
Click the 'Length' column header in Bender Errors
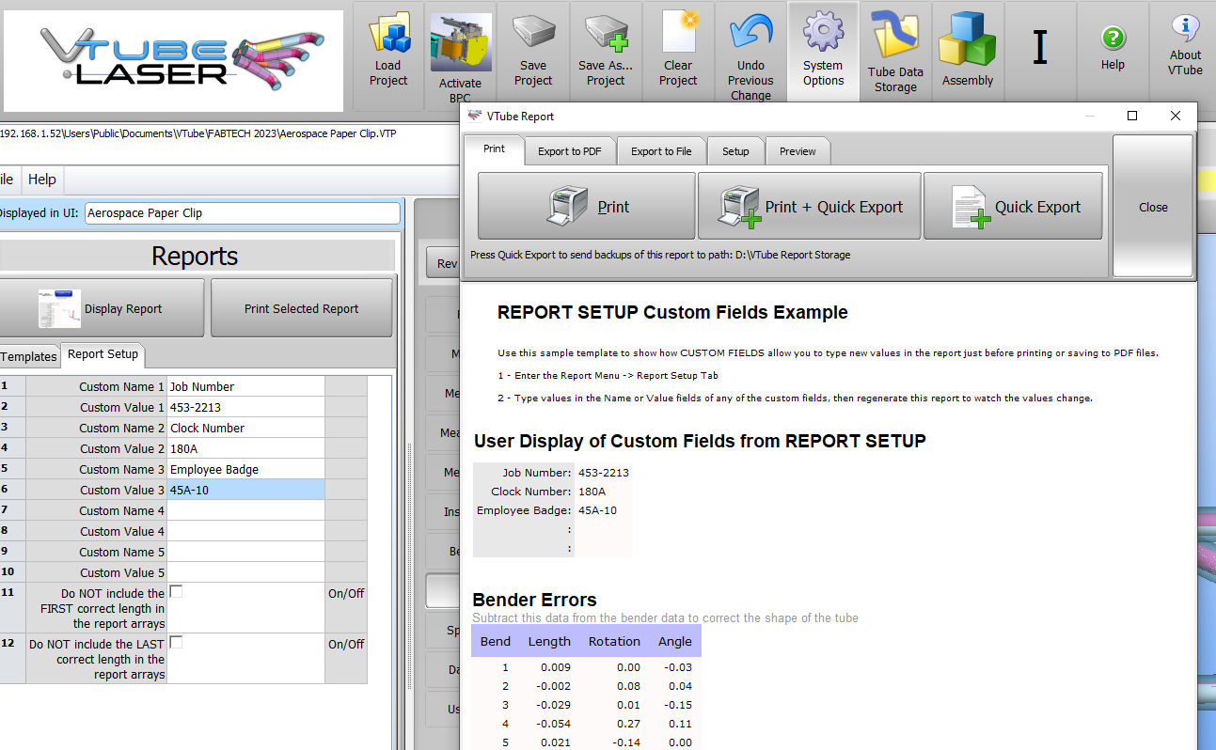549,642
